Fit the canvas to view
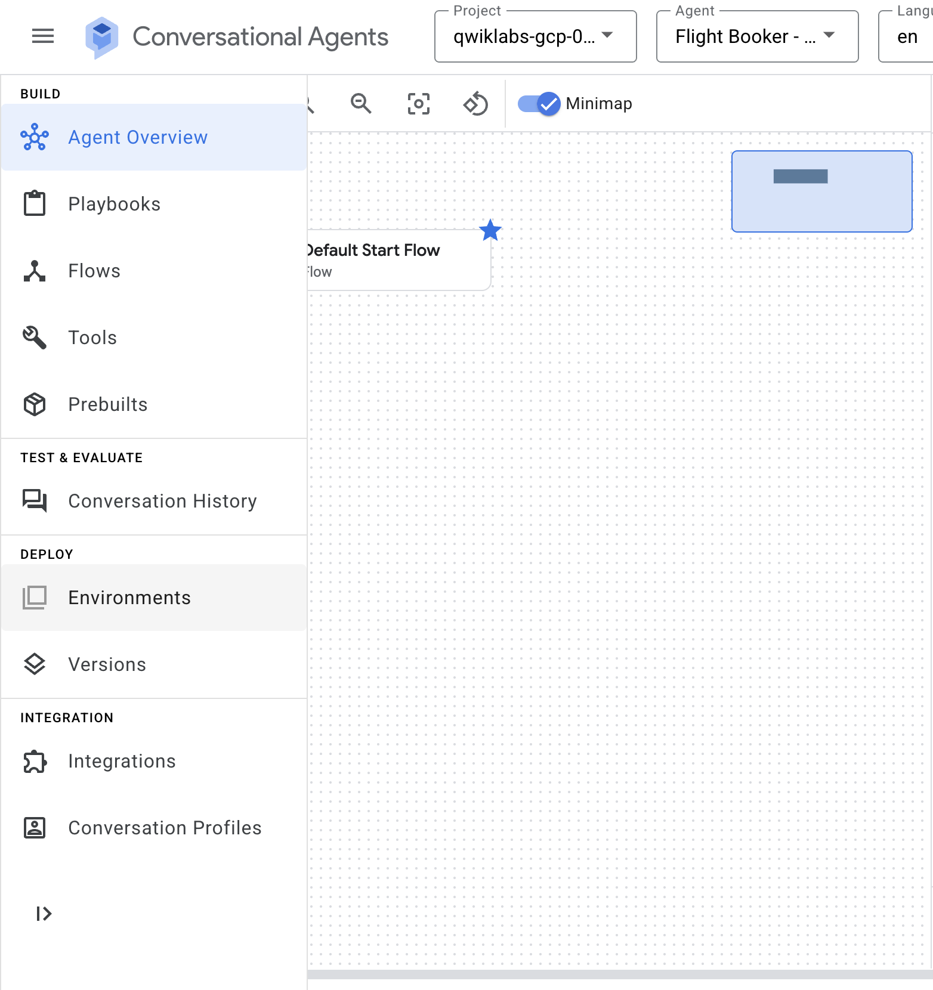The width and height of the screenshot is (933, 990). click(x=419, y=104)
